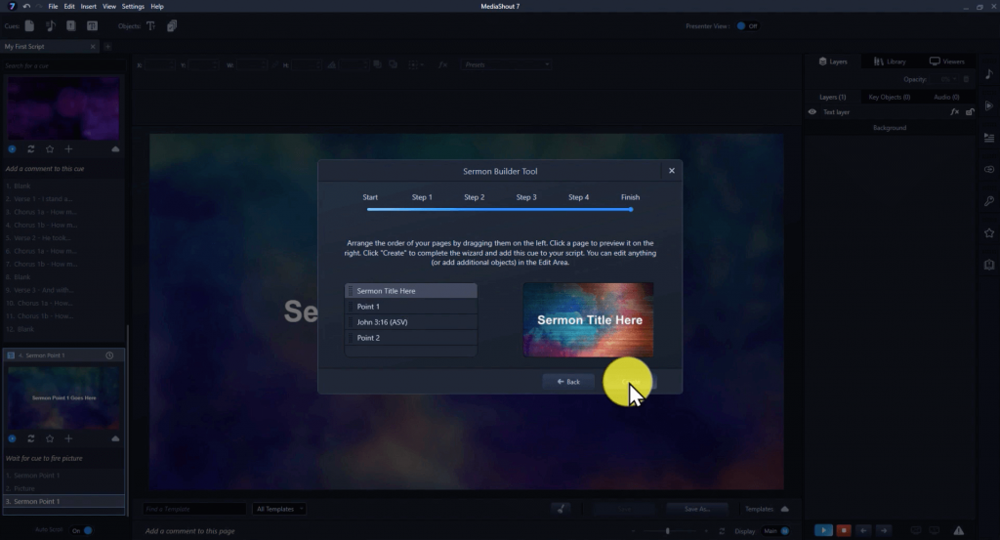Insert a text object with Objects toolbar

151,26
